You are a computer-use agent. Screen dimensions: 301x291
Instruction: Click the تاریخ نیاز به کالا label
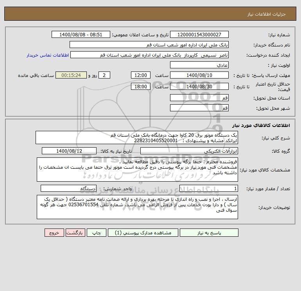click(116, 151)
